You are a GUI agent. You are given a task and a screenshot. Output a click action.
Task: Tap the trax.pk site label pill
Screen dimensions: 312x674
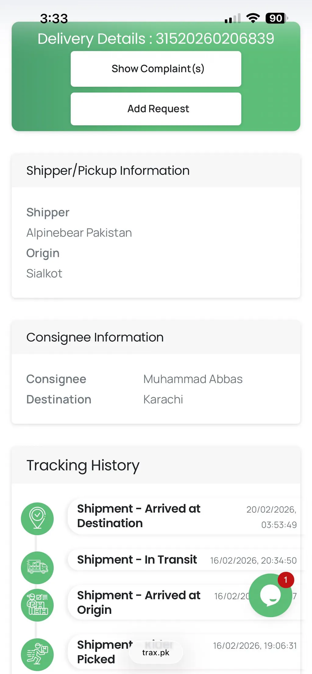(156, 652)
